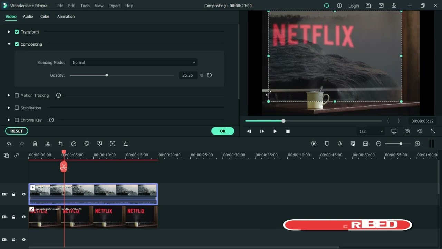
Task: Click the Motion Tracking target icon
Action: pos(113,144)
